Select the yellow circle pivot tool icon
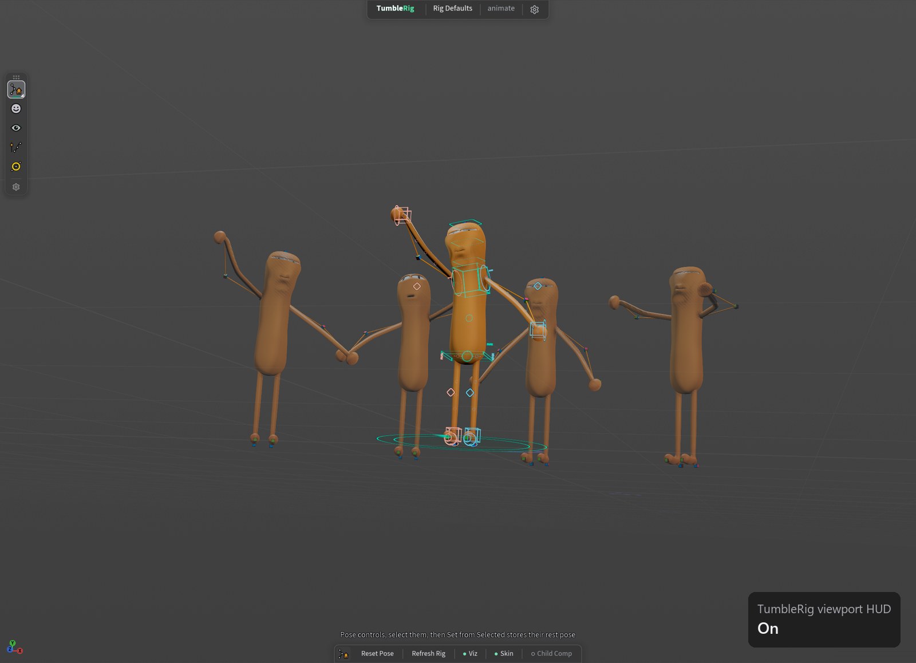This screenshot has height=663, width=916. [16, 167]
